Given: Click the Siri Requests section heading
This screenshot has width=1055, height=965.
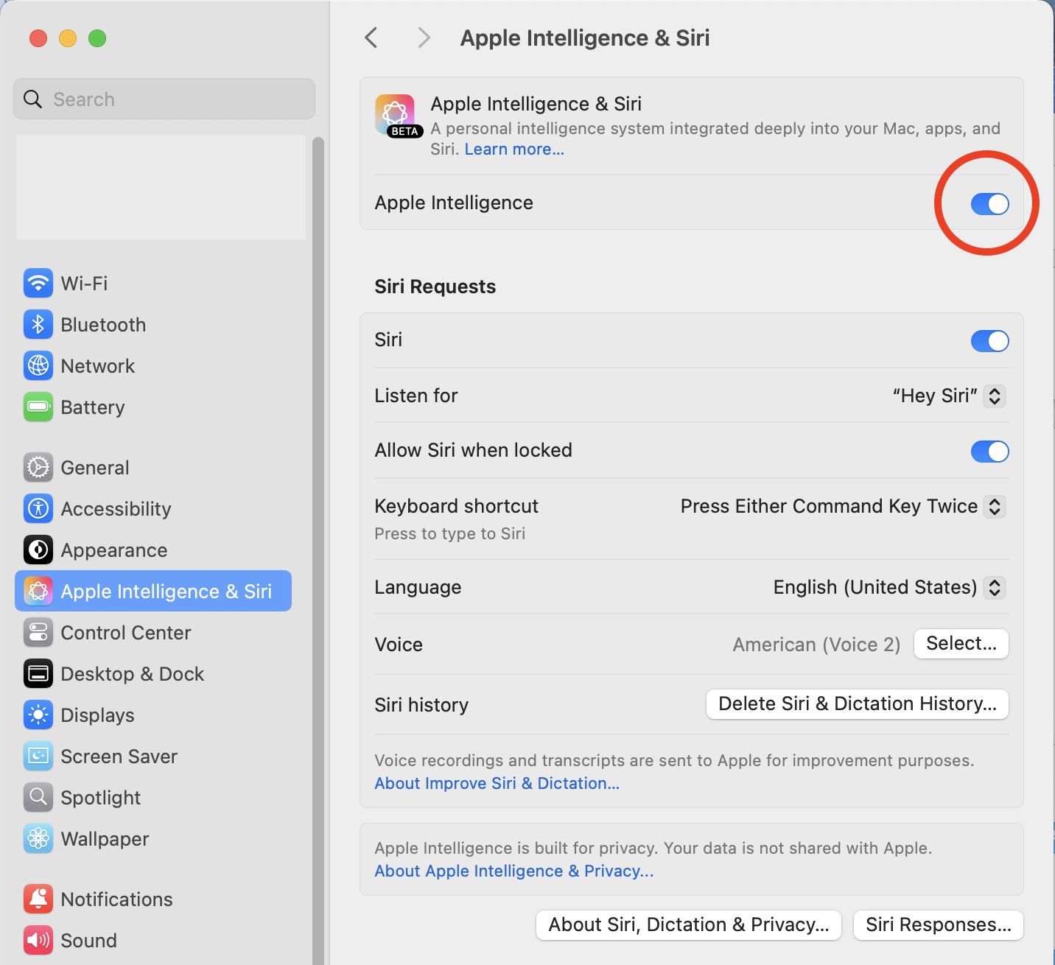Looking at the screenshot, I should [435, 287].
